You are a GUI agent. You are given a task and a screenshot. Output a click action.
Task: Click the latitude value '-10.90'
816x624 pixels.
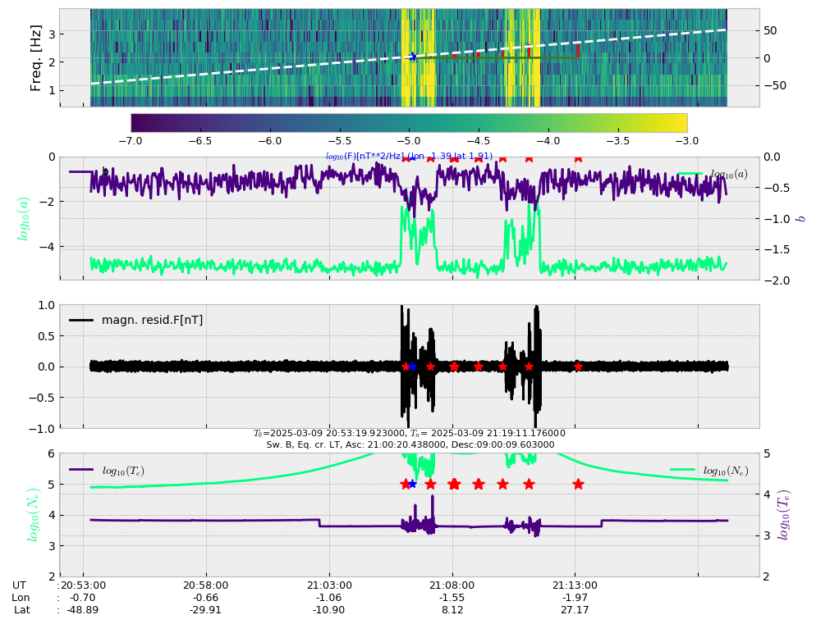329,609
